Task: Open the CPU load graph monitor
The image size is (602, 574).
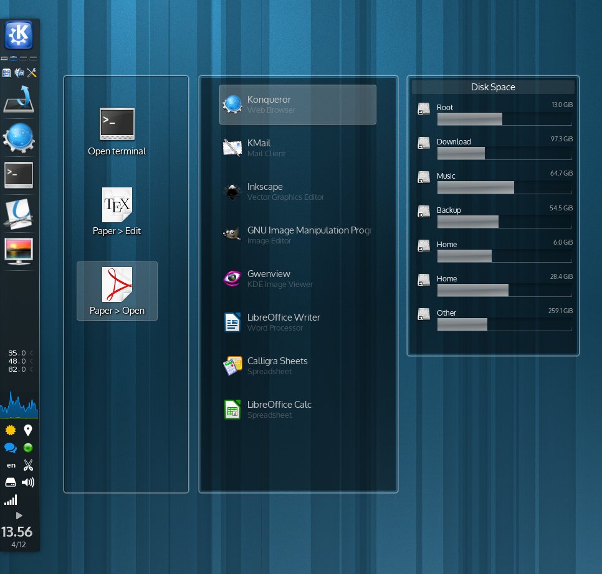Action: pos(19,405)
